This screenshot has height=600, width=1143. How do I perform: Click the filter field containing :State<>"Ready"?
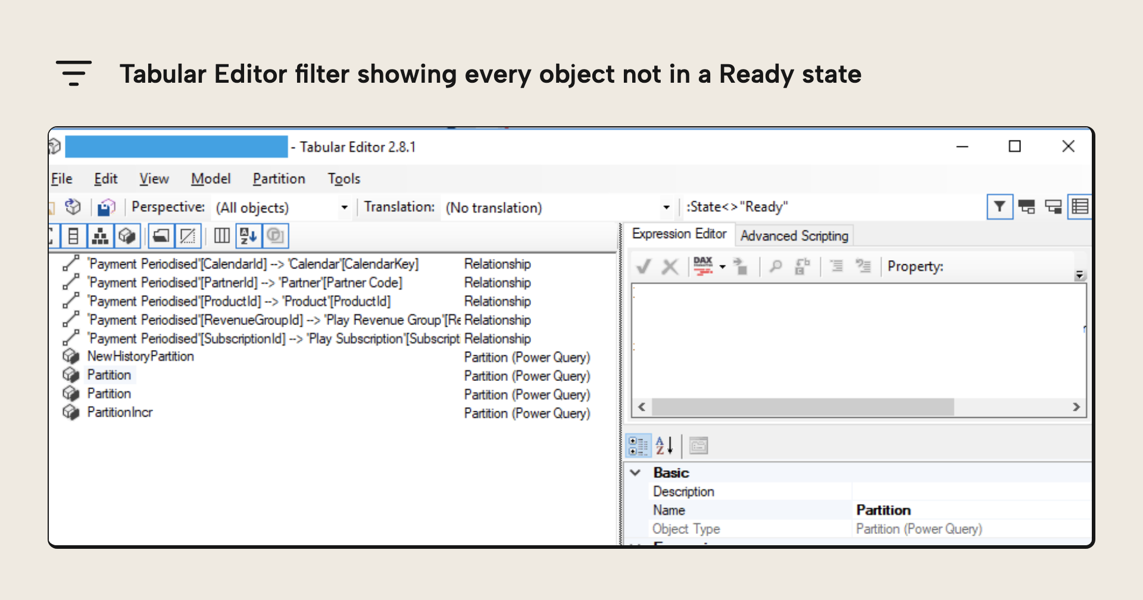pyautogui.click(x=832, y=207)
